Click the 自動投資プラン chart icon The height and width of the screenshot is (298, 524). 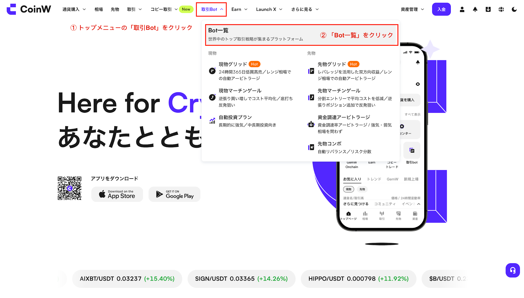tap(212, 121)
